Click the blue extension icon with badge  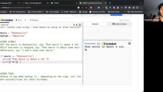coord(110,8)
